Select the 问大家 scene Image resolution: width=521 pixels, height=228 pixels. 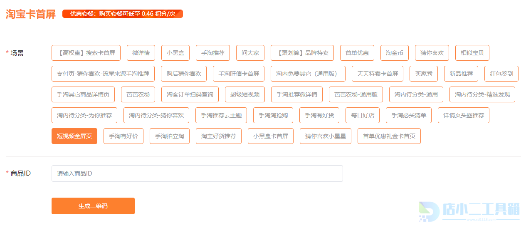click(250, 53)
